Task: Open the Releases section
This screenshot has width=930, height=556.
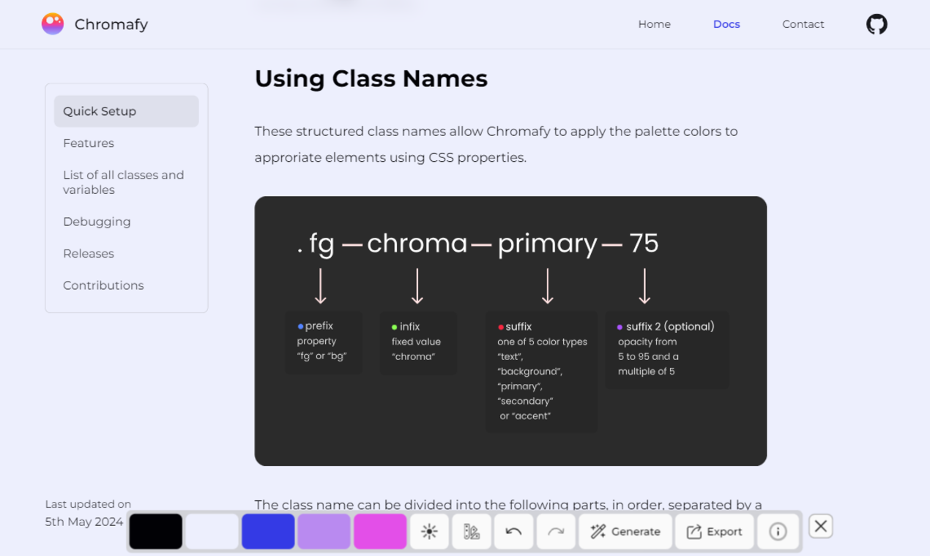Action: [x=89, y=254]
